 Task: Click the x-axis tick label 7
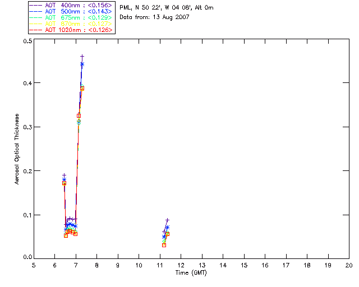[x=76, y=266]
